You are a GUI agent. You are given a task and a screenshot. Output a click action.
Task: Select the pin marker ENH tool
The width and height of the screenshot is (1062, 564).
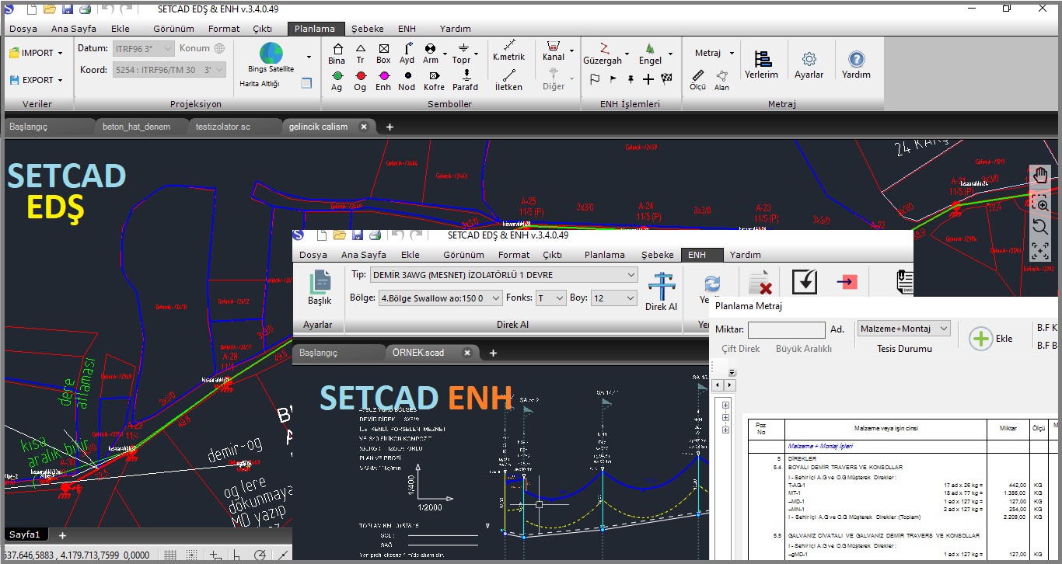[x=631, y=79]
